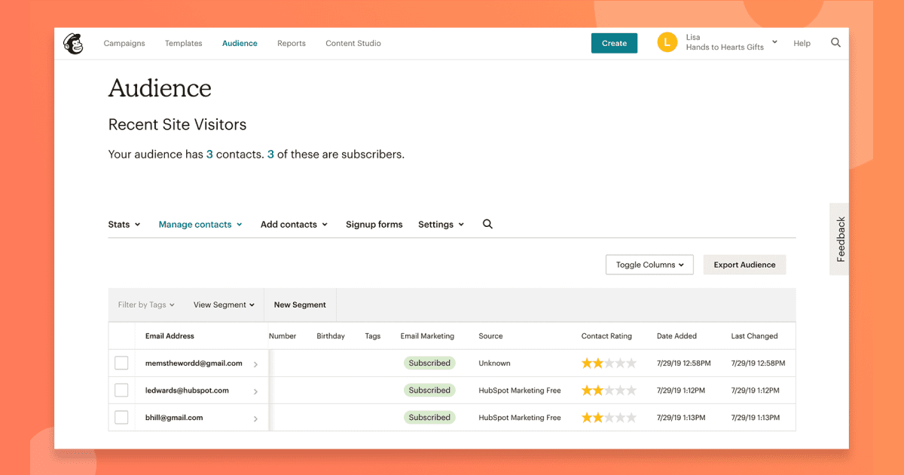Image resolution: width=904 pixels, height=475 pixels.
Task: Click the Date Added column header
Action: [676, 336]
